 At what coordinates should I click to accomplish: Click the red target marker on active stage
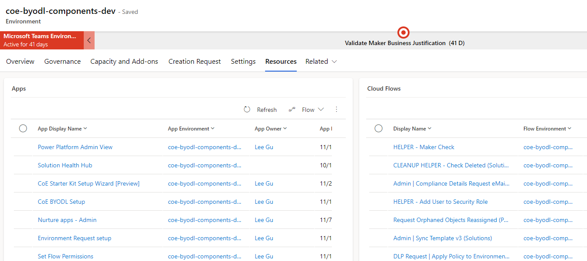[x=403, y=33]
